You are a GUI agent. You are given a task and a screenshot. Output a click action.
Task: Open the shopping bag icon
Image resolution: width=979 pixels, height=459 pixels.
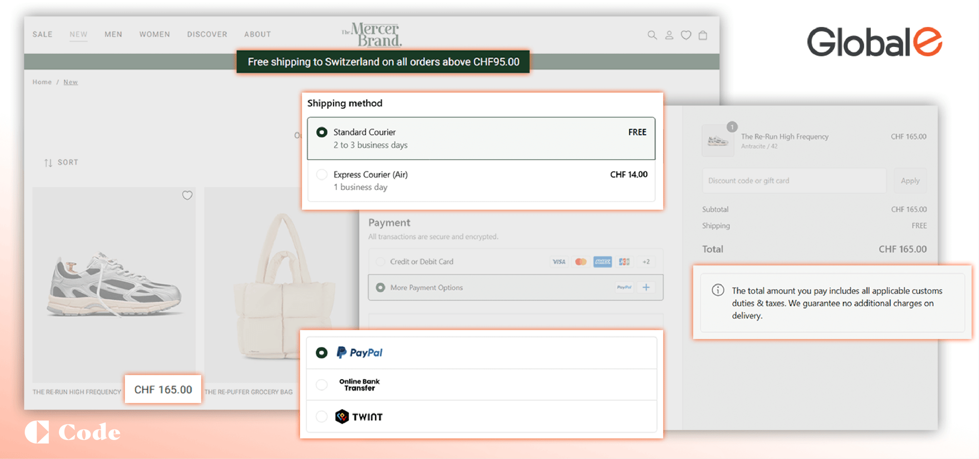pos(703,35)
